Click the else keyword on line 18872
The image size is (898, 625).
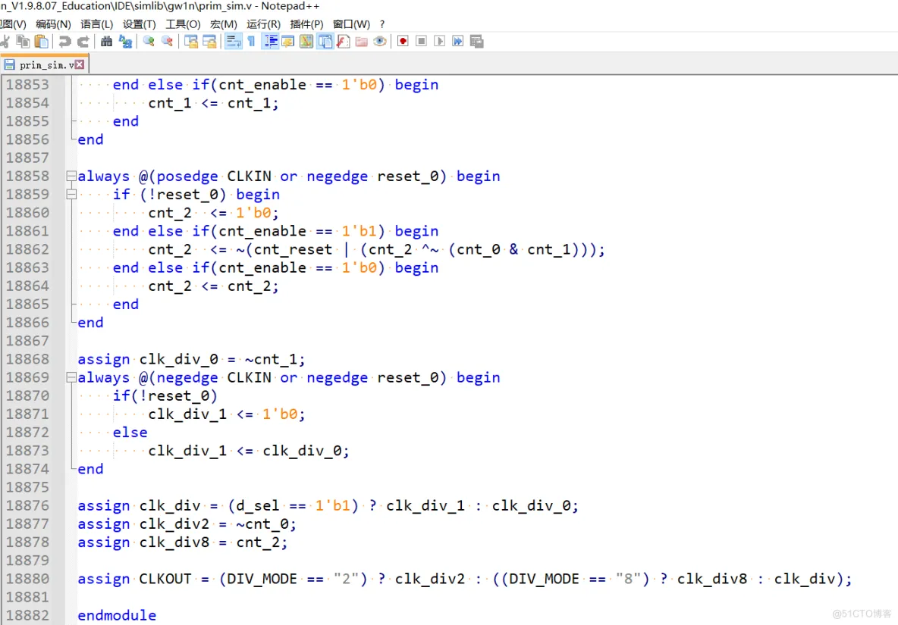point(130,433)
